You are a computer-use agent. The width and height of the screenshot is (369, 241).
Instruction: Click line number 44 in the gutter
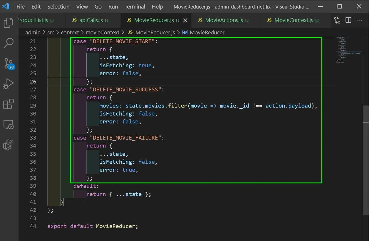click(x=33, y=226)
